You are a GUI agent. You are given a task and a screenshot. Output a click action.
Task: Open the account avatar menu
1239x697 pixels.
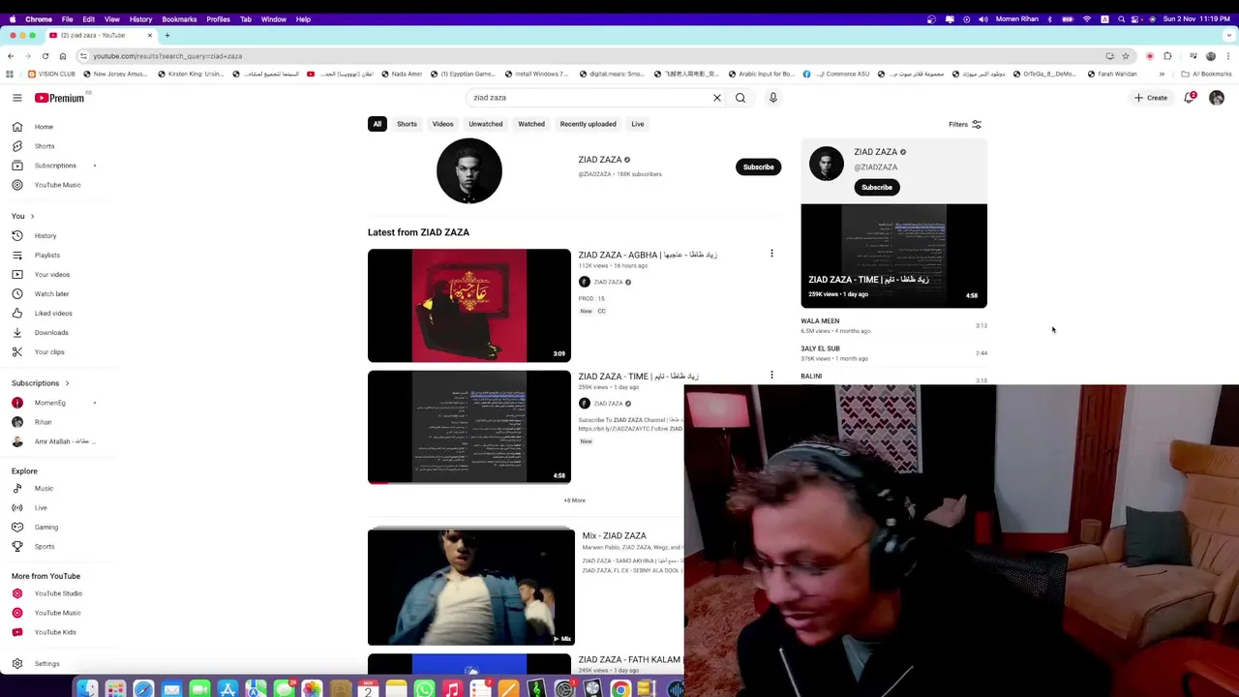[1217, 98]
